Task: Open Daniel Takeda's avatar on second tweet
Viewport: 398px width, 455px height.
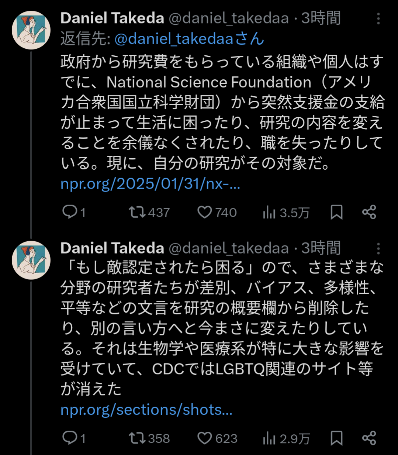Action: (31, 260)
